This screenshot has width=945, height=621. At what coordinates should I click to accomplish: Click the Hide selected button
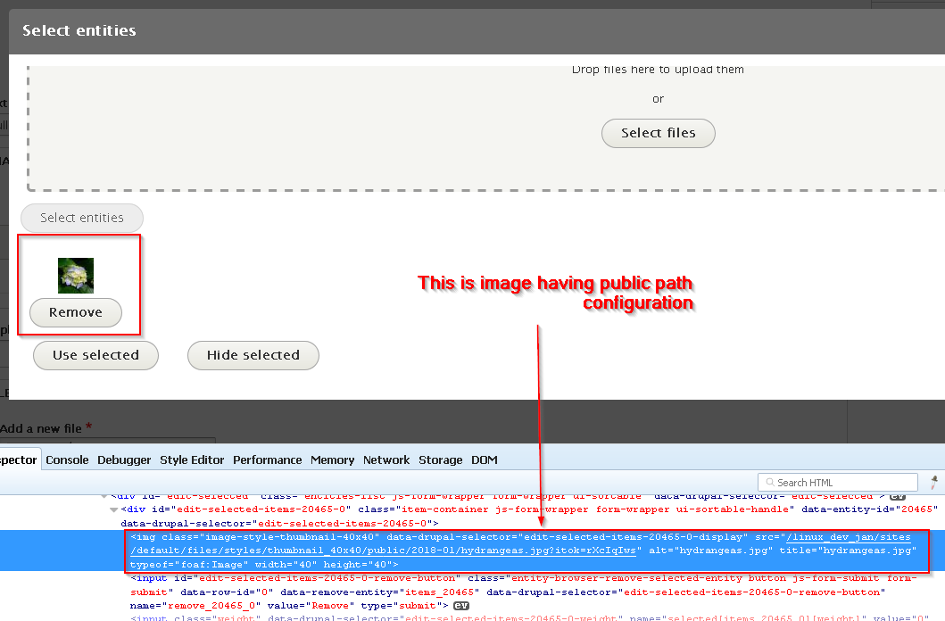[253, 355]
